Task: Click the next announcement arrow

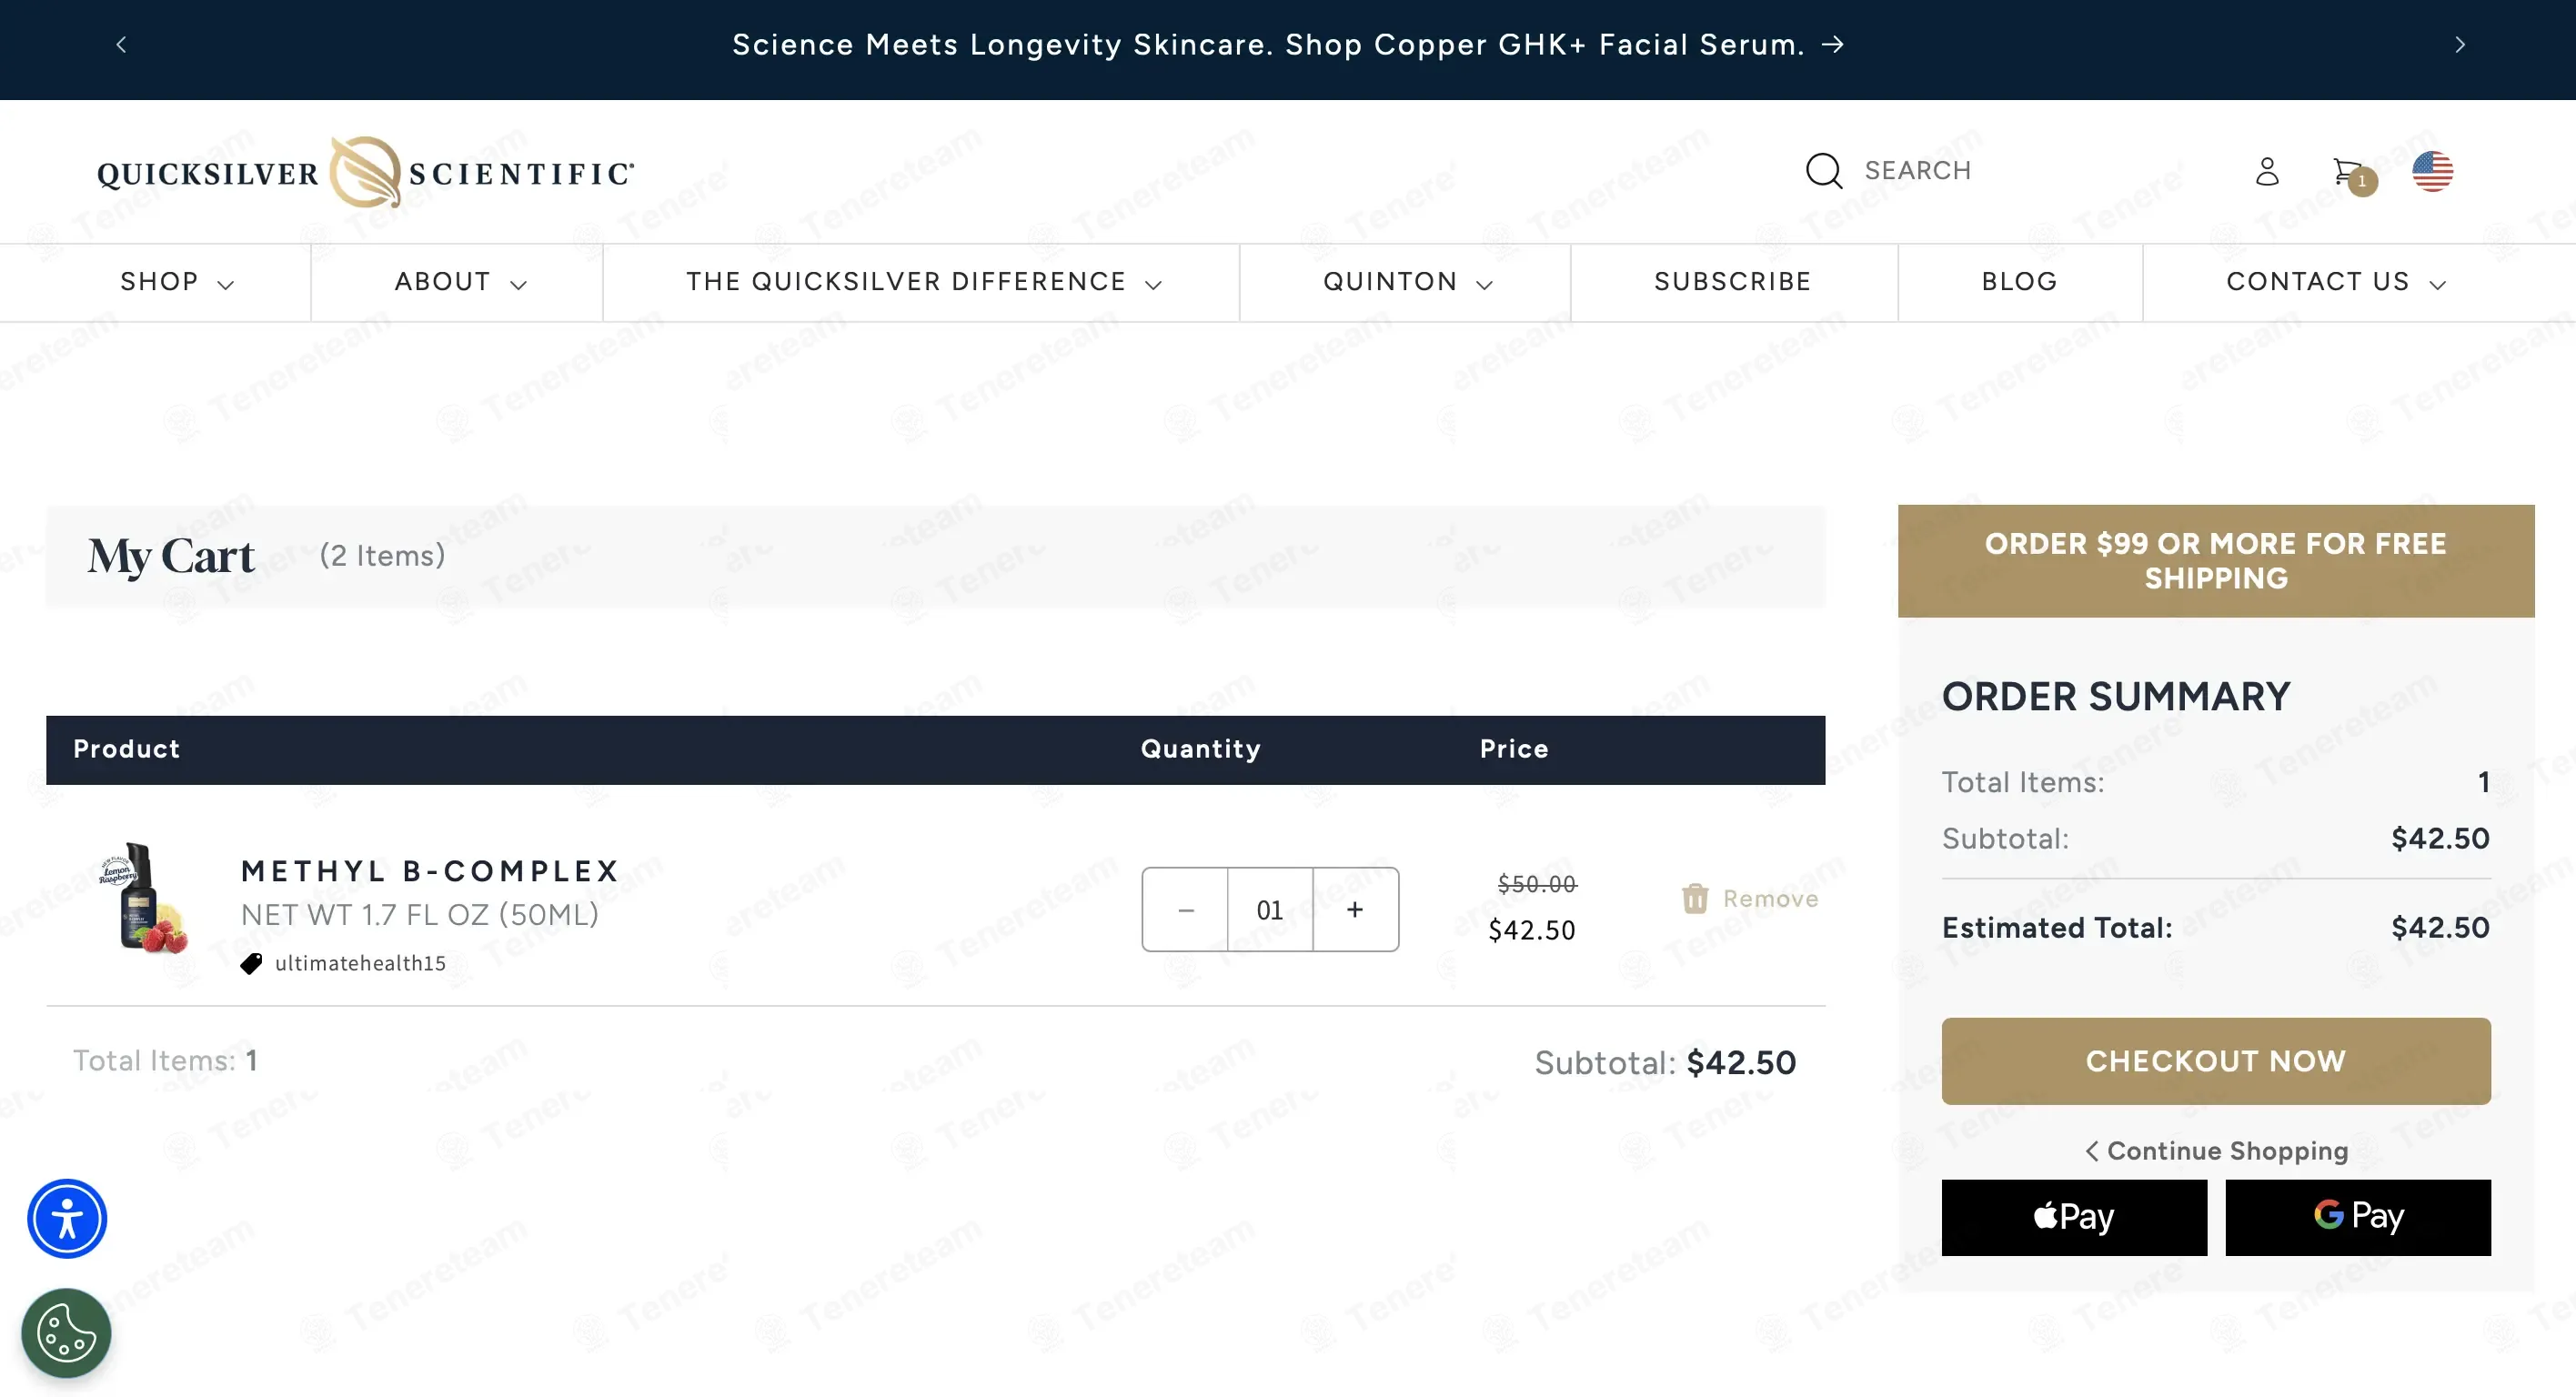Action: (2460, 45)
